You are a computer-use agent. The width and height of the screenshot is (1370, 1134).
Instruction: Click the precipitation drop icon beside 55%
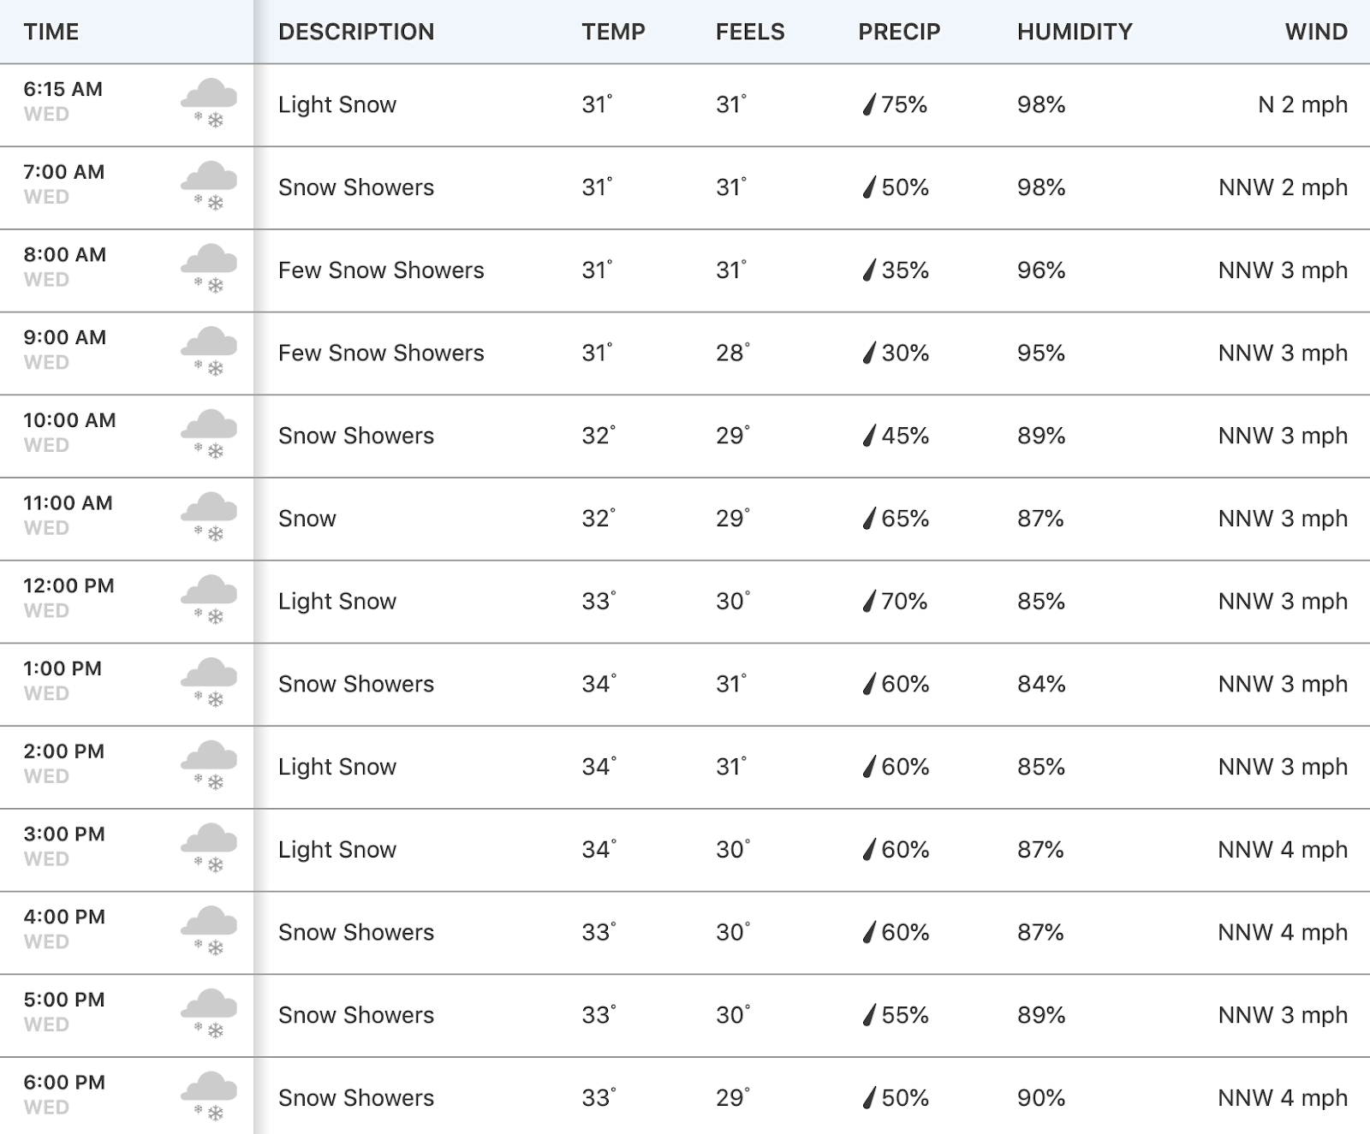(x=869, y=1014)
